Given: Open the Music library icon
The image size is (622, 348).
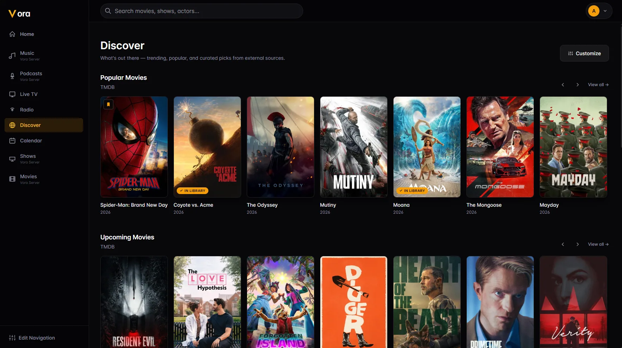Looking at the screenshot, I should pyautogui.click(x=12, y=56).
